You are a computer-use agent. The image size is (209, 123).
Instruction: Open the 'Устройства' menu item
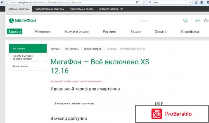point(190,32)
